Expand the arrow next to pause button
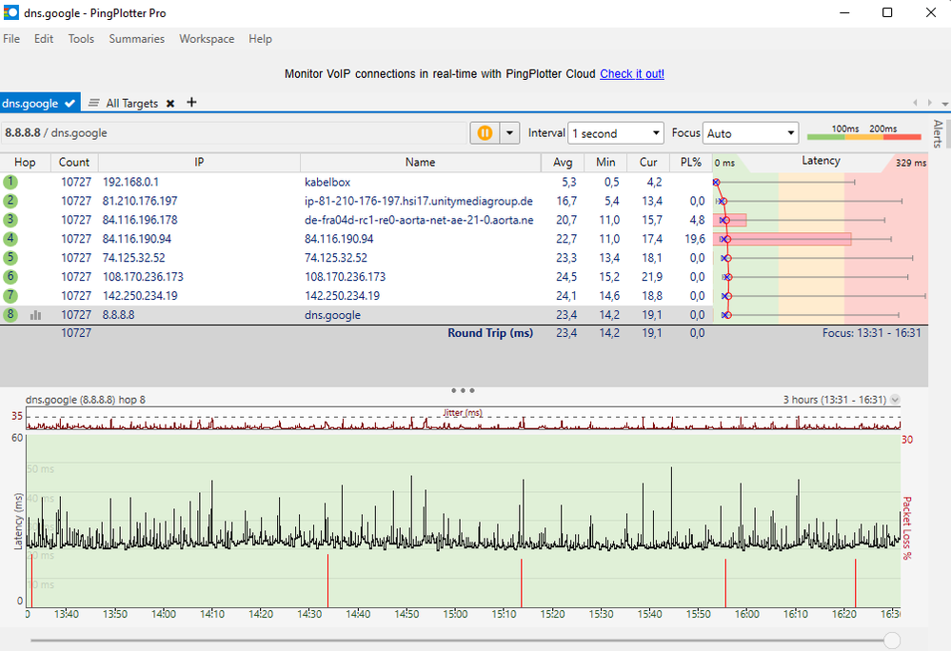 click(509, 133)
